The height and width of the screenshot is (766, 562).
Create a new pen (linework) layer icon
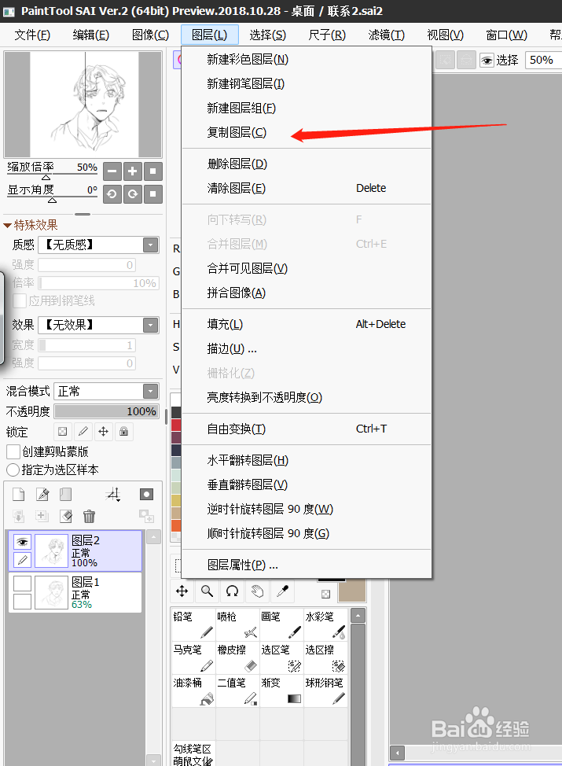[x=42, y=495]
